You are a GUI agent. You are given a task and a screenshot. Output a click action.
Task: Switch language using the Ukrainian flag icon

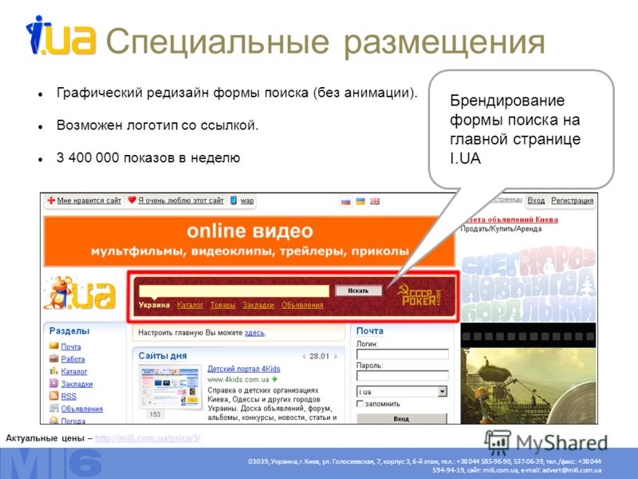point(360,201)
